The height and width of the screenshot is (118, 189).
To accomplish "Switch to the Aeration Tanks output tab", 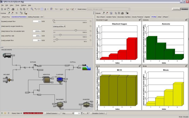I will tap(111, 17).
